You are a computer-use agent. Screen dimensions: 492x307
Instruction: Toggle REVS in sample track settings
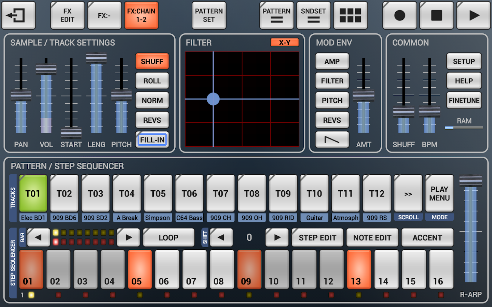point(152,120)
